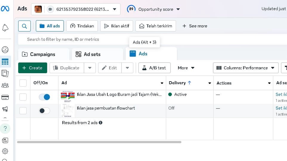The image size is (287, 161).
Task: Open Iklan jasa pembuatan flowchart ad
Action: point(106,108)
